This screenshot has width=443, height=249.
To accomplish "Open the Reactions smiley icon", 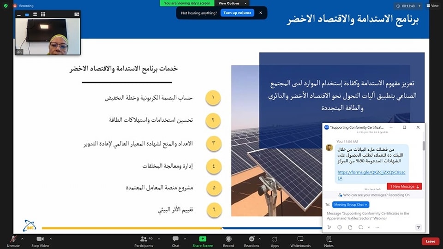I will point(251,239).
